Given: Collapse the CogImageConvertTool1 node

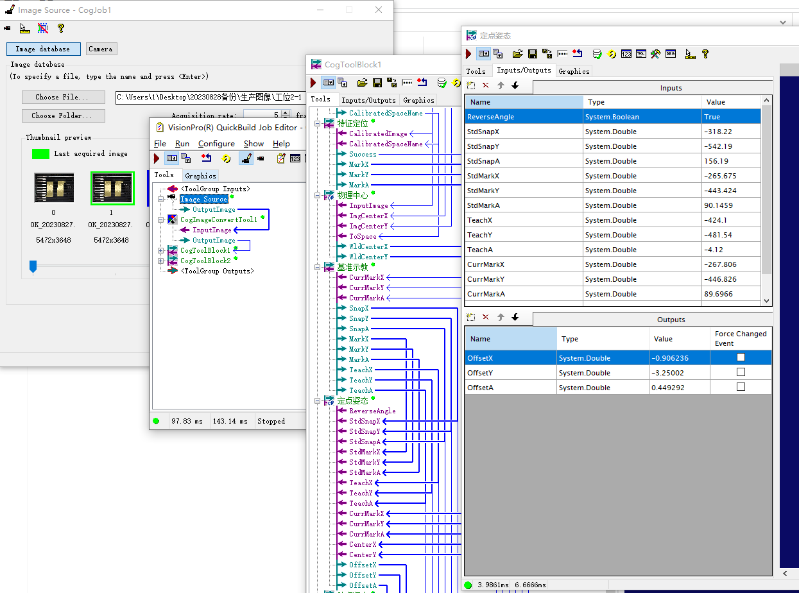Looking at the screenshot, I should (161, 219).
